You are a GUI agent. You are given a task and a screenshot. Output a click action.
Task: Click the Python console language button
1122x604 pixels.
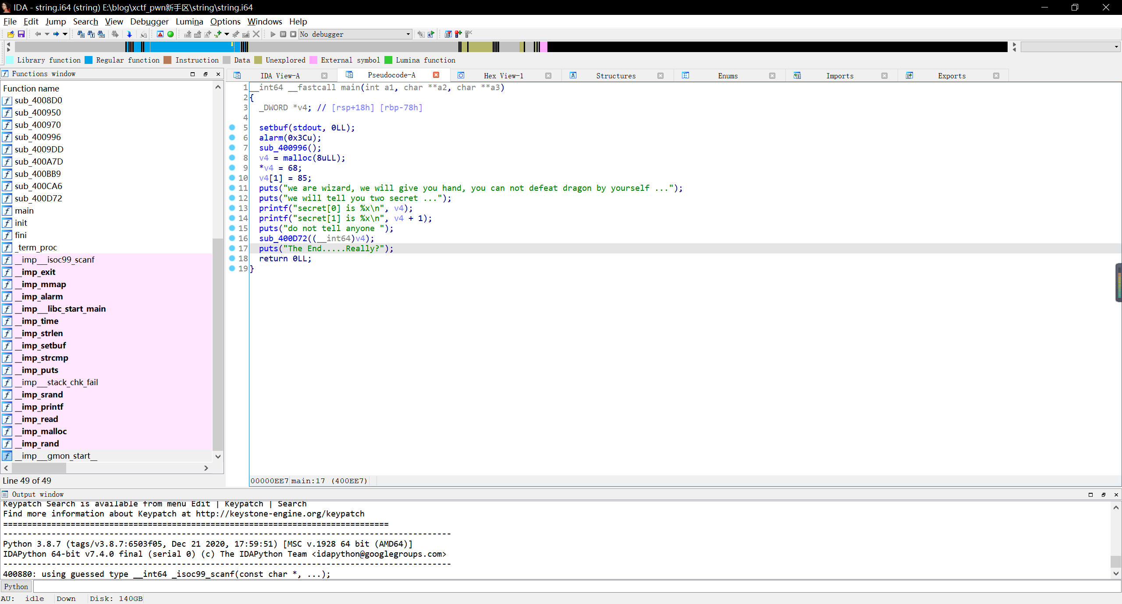(x=16, y=586)
